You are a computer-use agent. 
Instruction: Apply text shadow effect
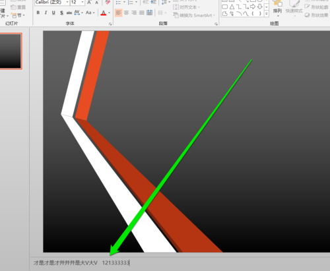pos(61,13)
